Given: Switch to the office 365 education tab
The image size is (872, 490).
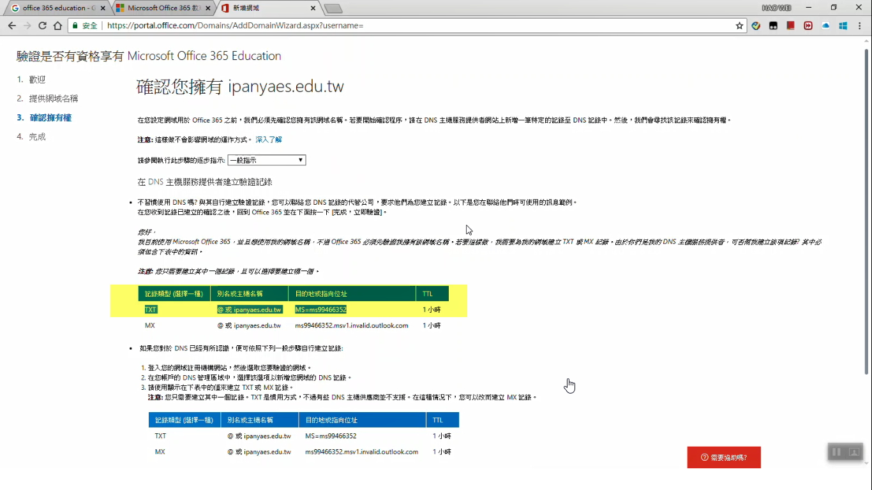Looking at the screenshot, I should 57,8.
